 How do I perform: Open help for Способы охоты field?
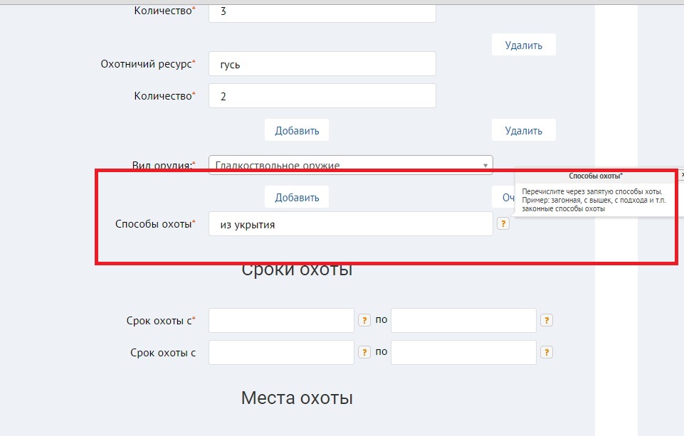[x=503, y=224]
